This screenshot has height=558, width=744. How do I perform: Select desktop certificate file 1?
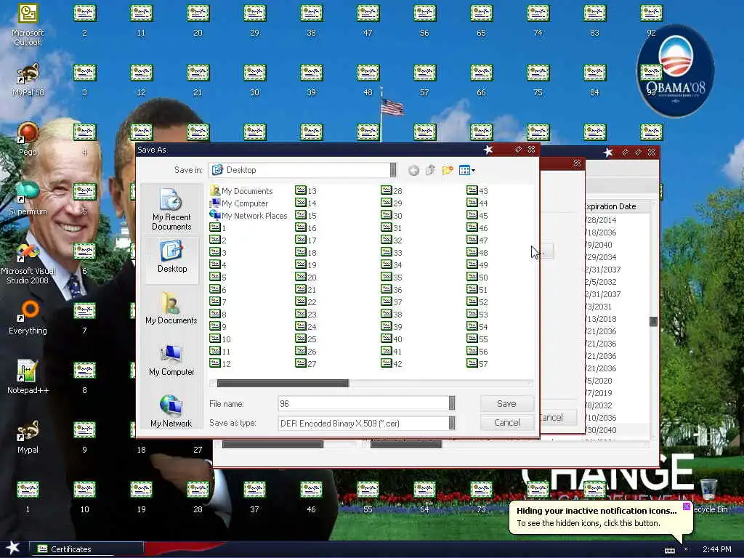point(28,497)
